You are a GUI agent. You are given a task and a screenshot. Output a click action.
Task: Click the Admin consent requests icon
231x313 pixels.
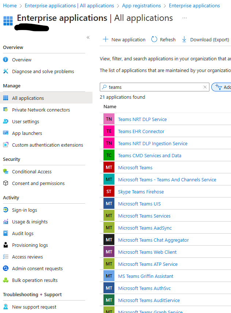[5, 268]
